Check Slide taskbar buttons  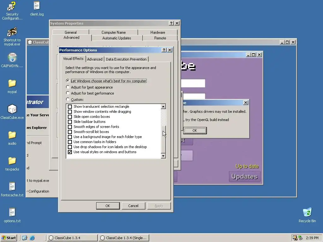point(70,122)
